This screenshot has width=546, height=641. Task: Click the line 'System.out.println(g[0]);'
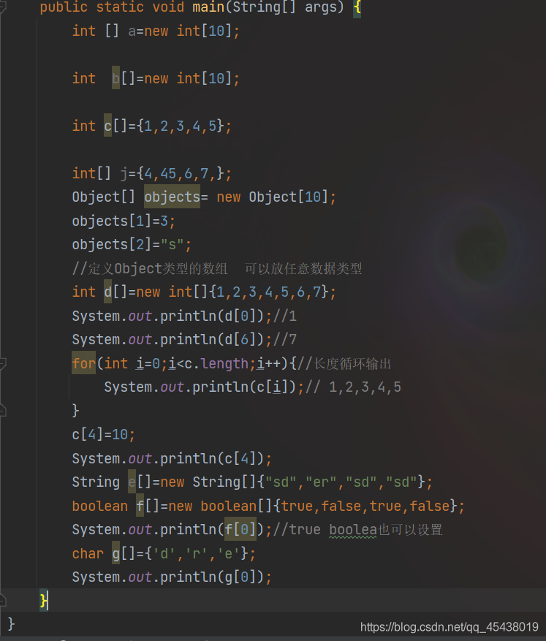(172, 577)
